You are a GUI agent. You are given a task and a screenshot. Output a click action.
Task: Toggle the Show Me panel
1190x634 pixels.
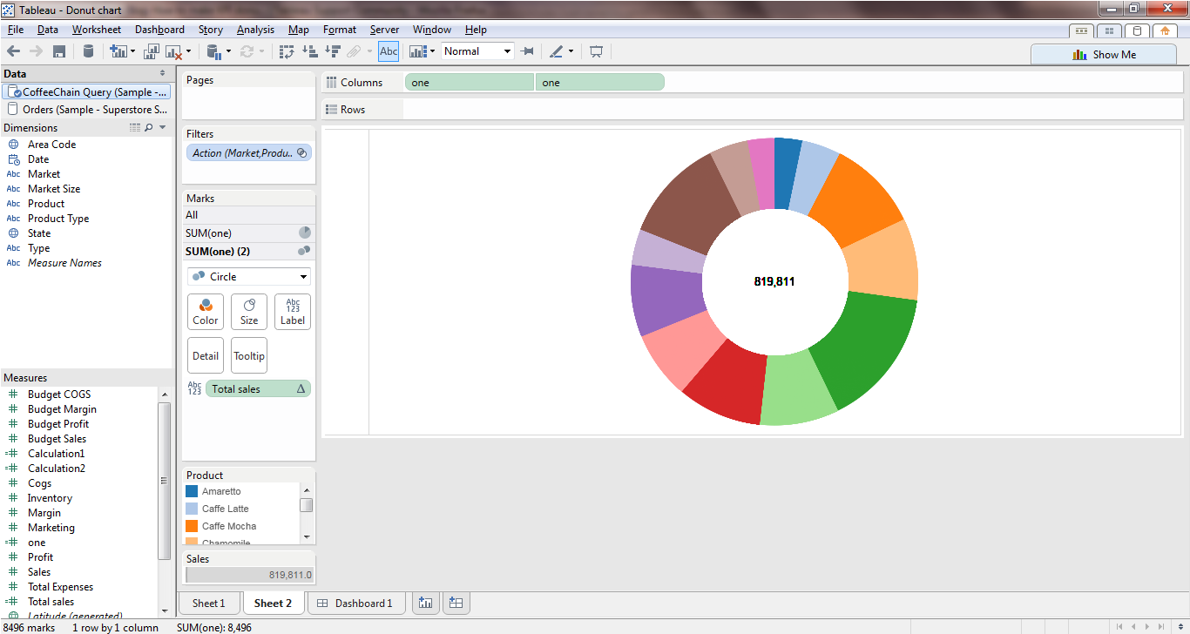(x=1103, y=54)
